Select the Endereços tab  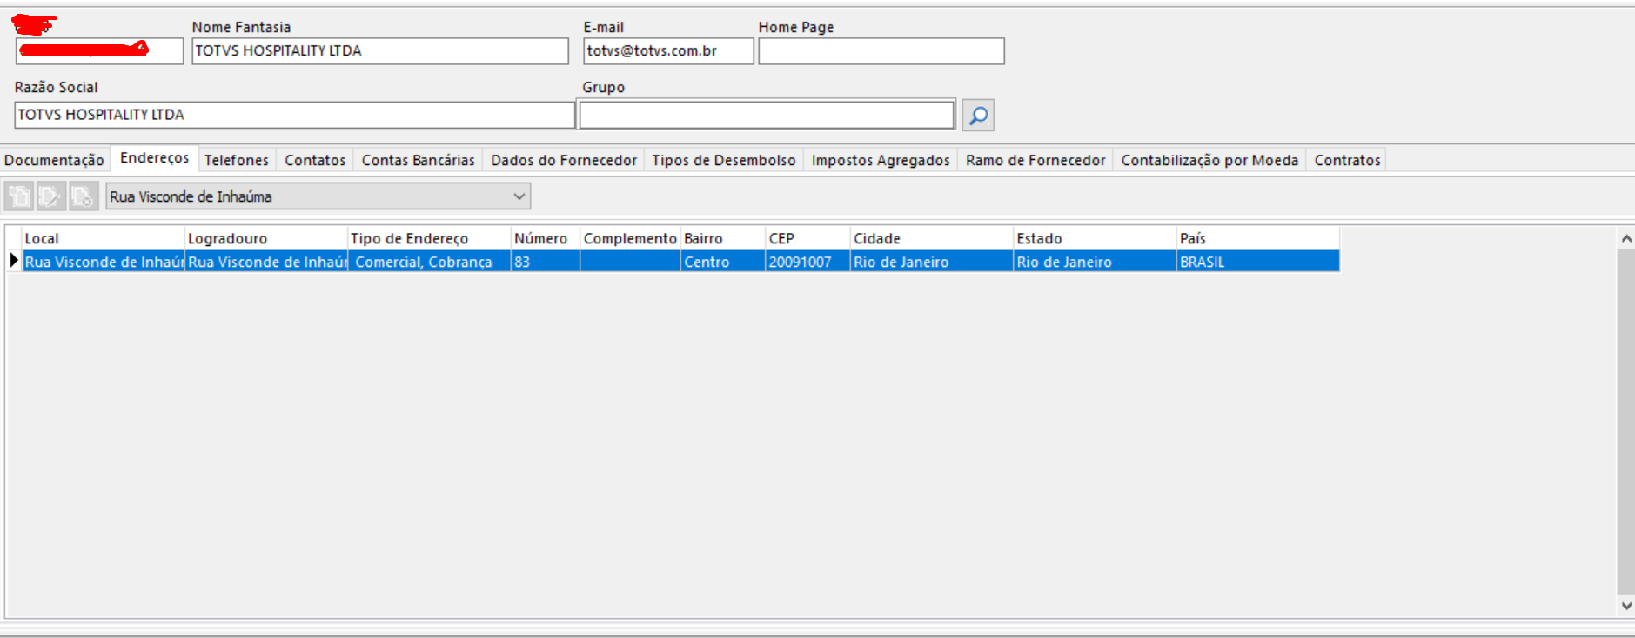pyautogui.click(x=155, y=158)
